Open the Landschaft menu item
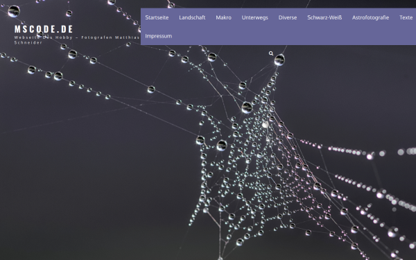 click(x=192, y=17)
